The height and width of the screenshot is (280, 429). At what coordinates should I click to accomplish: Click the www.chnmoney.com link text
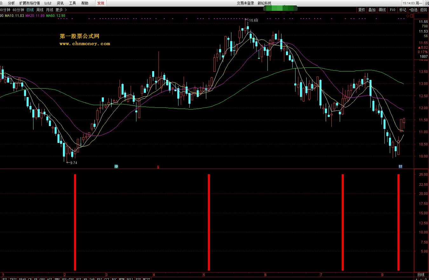point(85,44)
